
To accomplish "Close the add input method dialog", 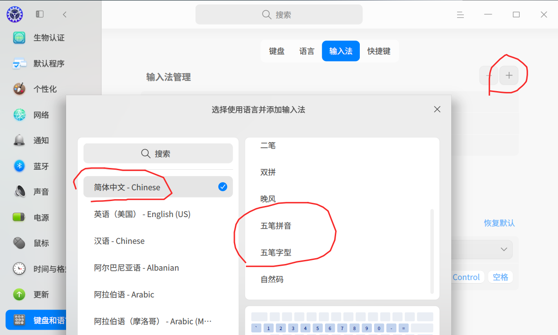I will pyautogui.click(x=437, y=109).
